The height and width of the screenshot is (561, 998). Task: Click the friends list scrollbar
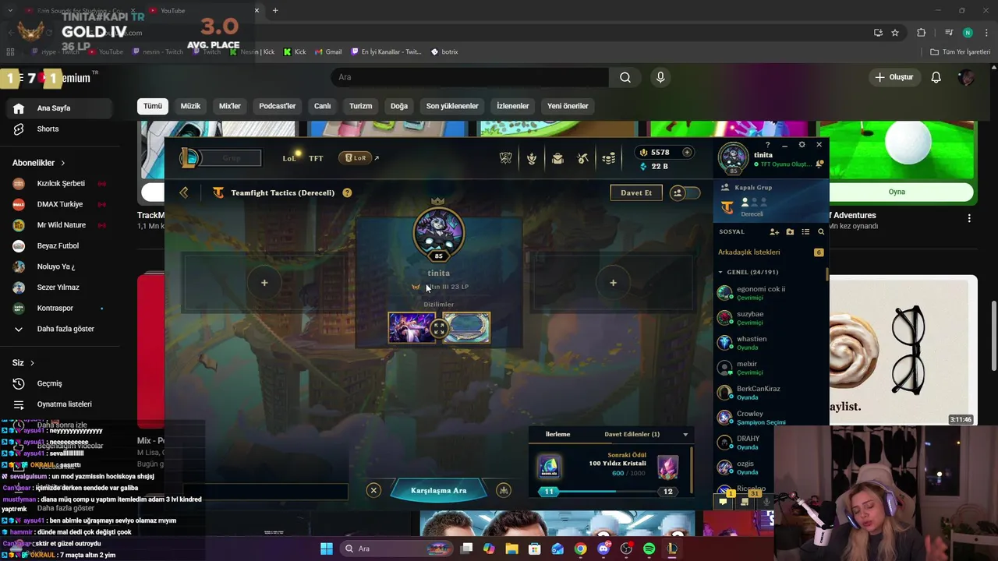pyautogui.click(x=826, y=274)
